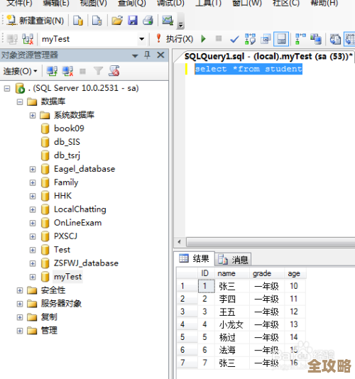
Task: Collapse the SQL Server 10.0.2531 node
Action: click(x=7, y=89)
